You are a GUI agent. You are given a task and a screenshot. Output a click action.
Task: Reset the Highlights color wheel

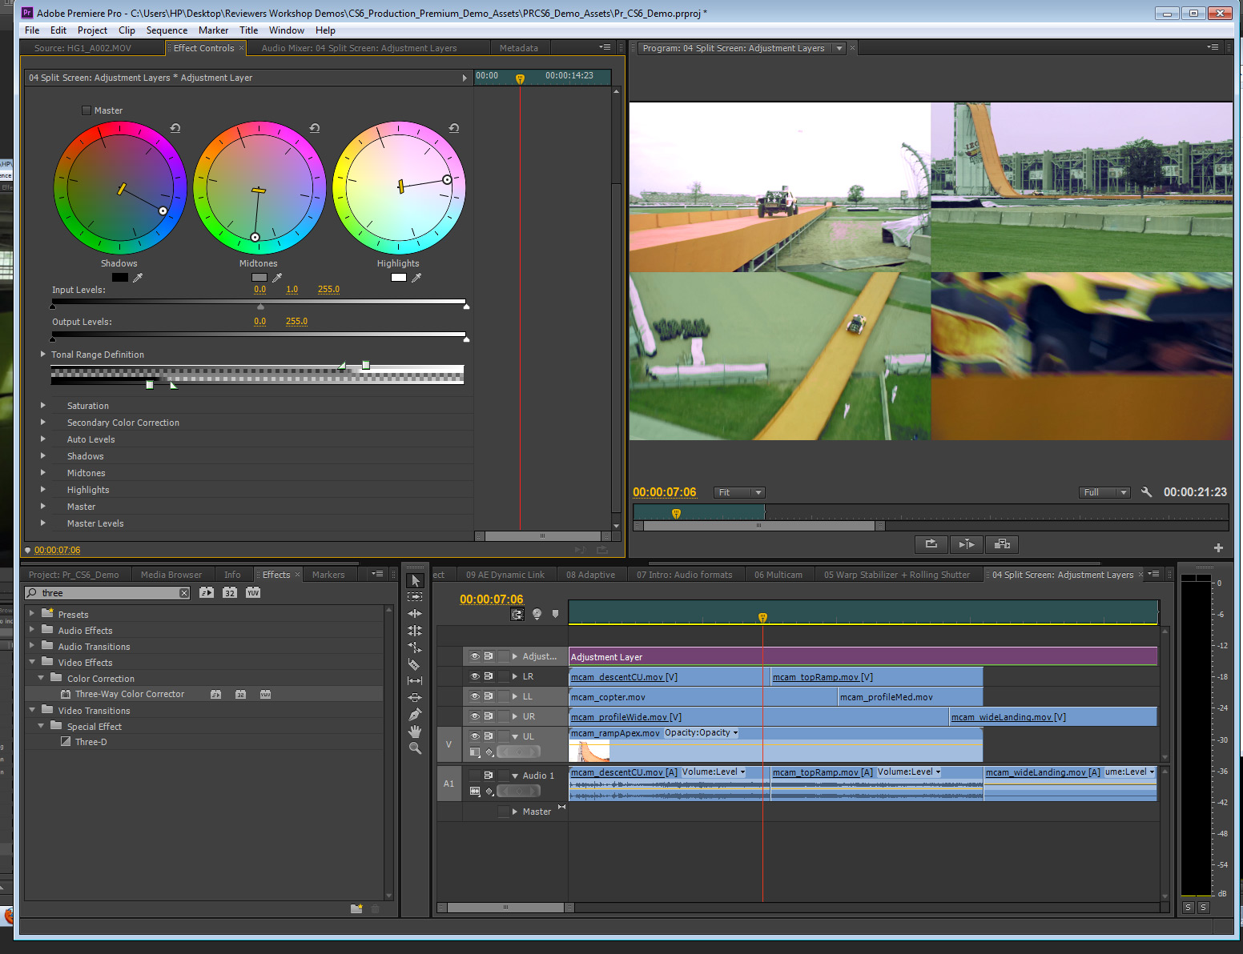[x=454, y=128]
